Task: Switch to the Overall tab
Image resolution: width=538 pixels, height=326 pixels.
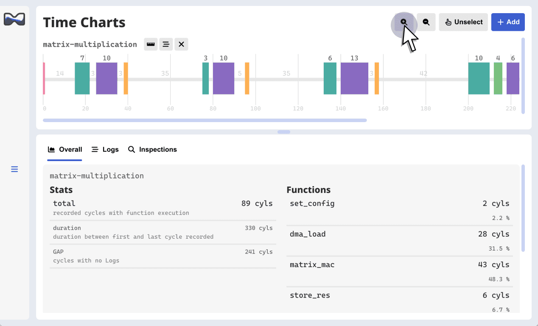Action: tap(65, 150)
